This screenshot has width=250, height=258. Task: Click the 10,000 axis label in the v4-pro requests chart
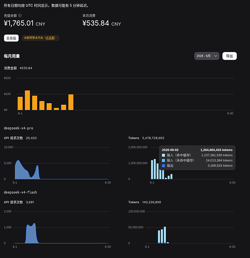pos(8,147)
